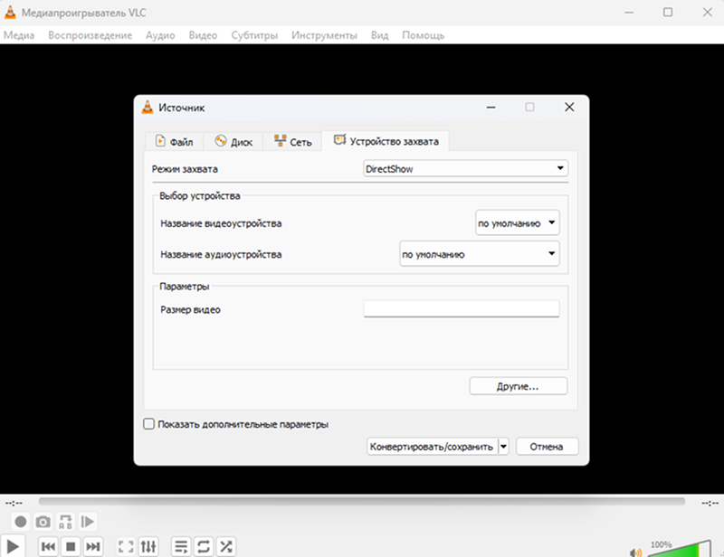Select the Устройство захвата tab

click(386, 141)
